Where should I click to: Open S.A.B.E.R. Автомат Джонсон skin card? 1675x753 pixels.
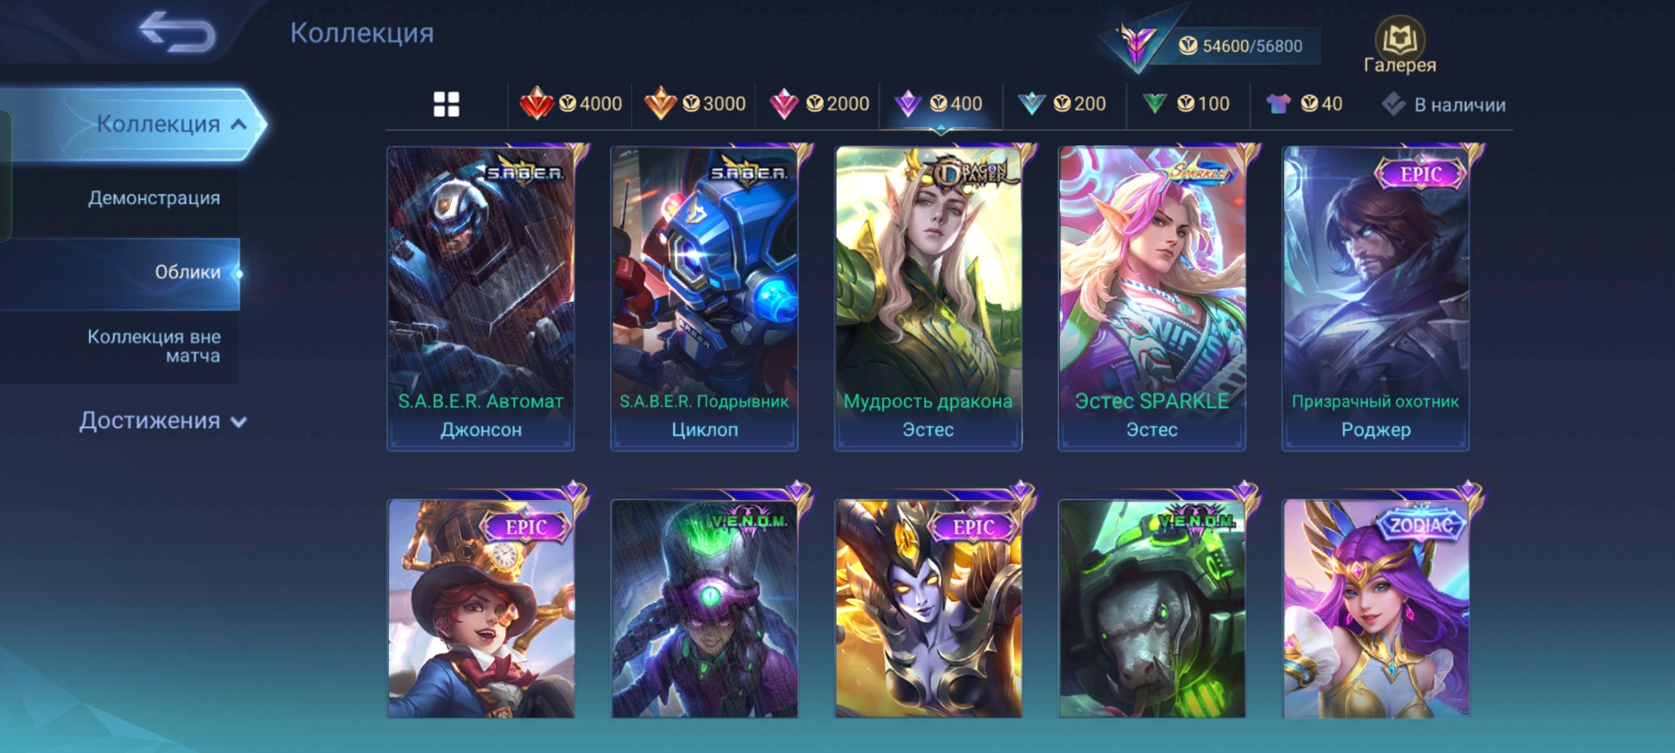click(481, 298)
